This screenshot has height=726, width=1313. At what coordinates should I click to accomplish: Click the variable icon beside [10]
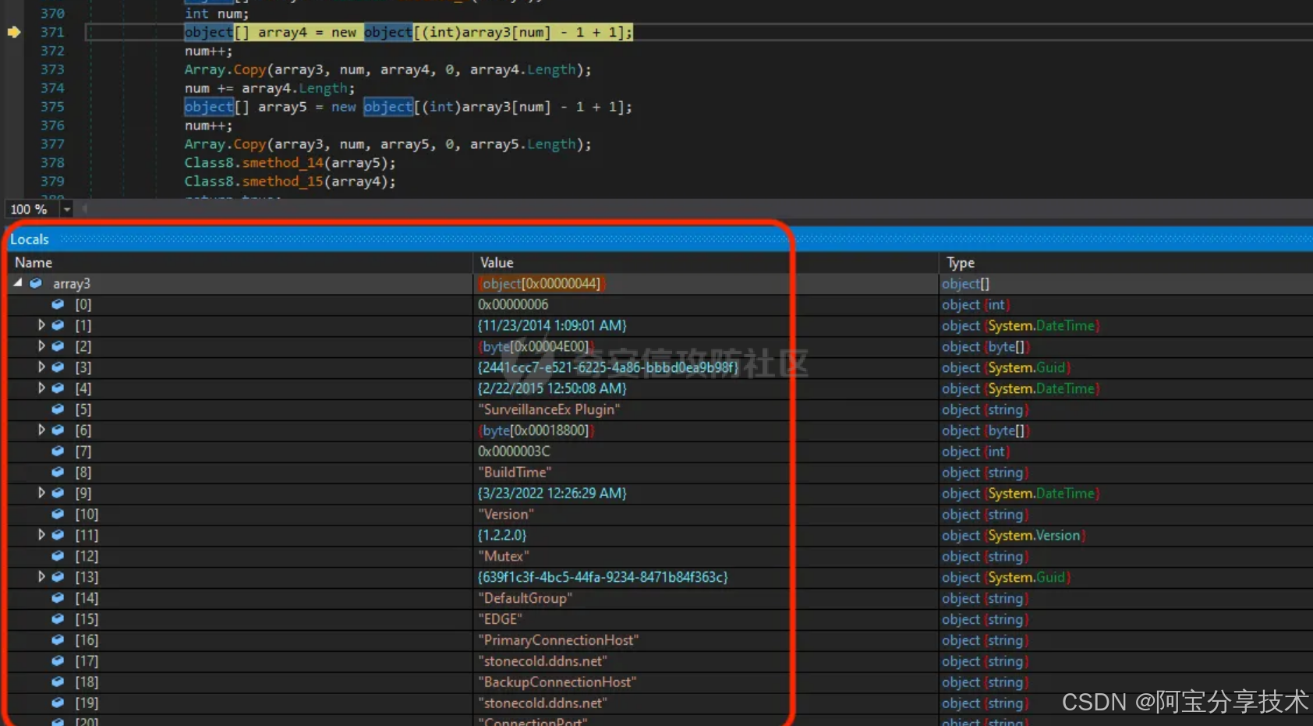58,514
